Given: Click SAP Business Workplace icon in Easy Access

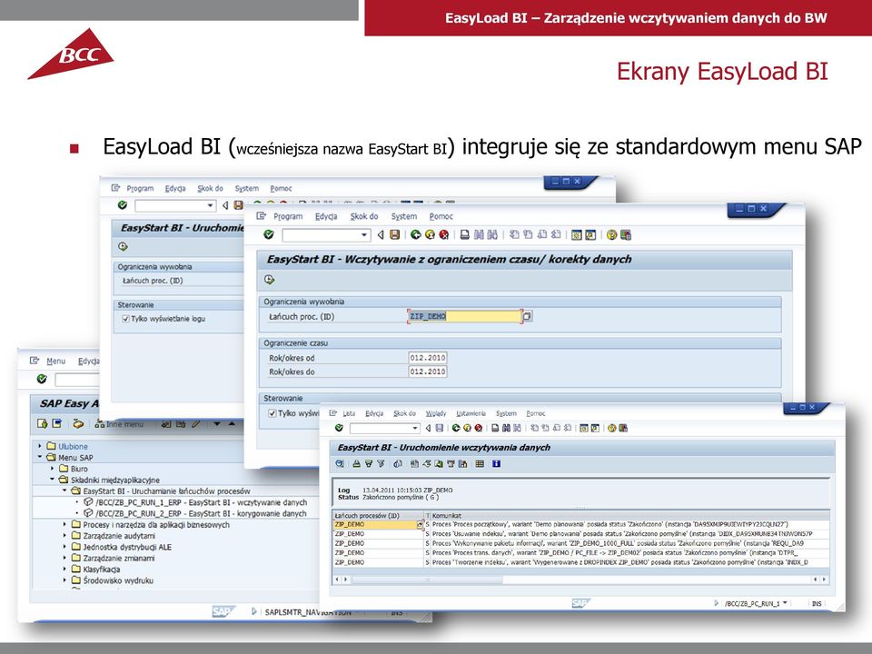Looking at the screenshot, I should [78, 424].
